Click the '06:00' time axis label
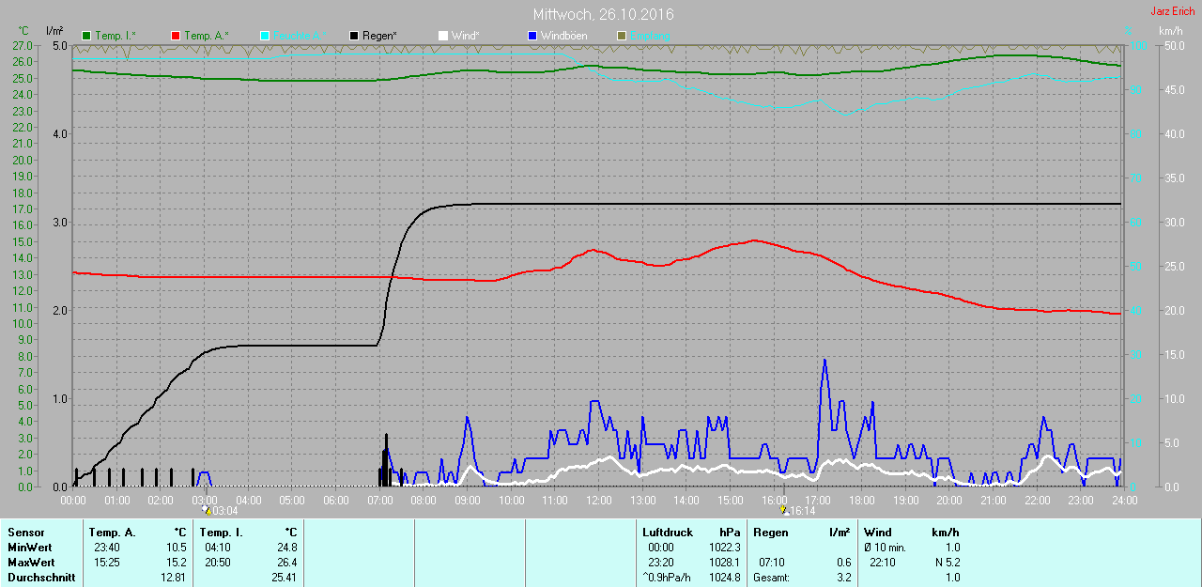The width and height of the screenshot is (1202, 587). tap(336, 501)
